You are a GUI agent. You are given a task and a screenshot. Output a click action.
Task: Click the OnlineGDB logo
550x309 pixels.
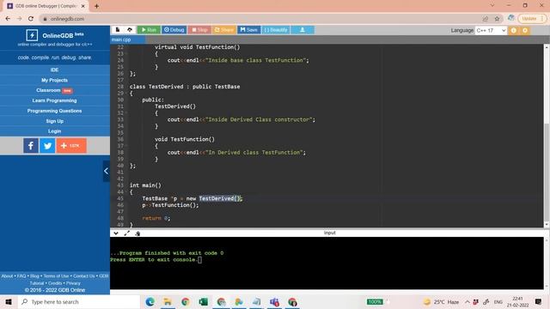(32, 35)
